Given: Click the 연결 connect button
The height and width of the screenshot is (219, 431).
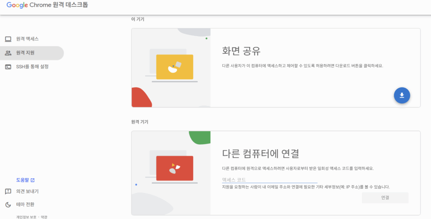Looking at the screenshot, I should coord(385,198).
